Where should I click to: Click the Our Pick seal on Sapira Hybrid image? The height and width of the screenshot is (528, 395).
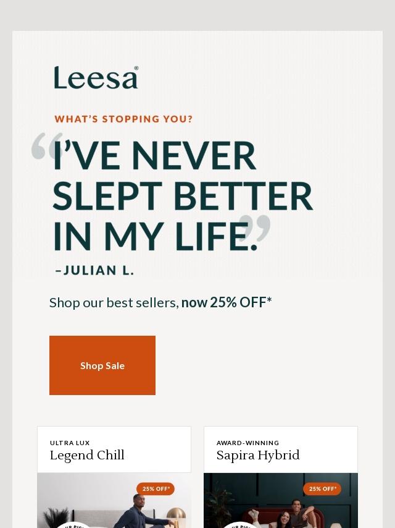pyautogui.click(x=239, y=526)
